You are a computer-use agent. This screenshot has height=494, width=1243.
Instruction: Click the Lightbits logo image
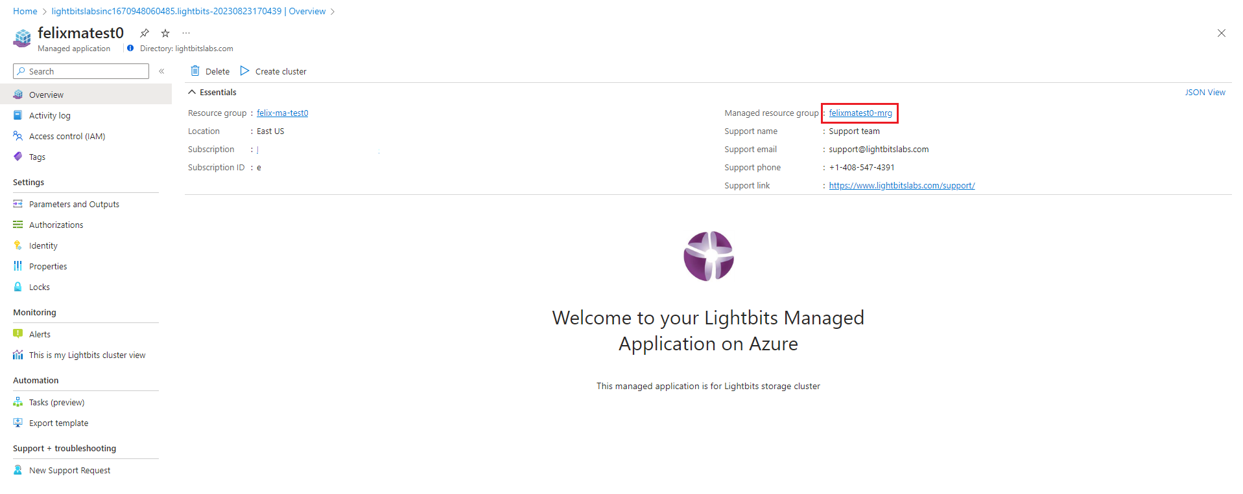click(709, 256)
